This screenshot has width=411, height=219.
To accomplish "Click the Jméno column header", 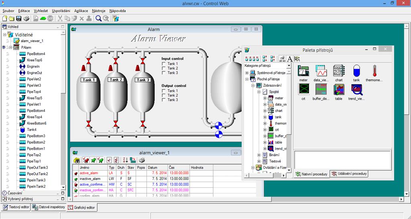I will pyautogui.click(x=93, y=167).
